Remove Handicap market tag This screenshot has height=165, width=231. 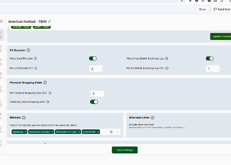[25, 132]
